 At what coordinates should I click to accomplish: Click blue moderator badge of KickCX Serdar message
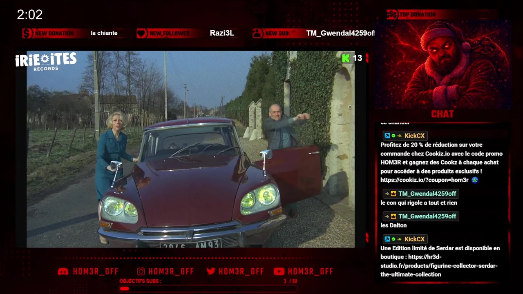pos(387,239)
